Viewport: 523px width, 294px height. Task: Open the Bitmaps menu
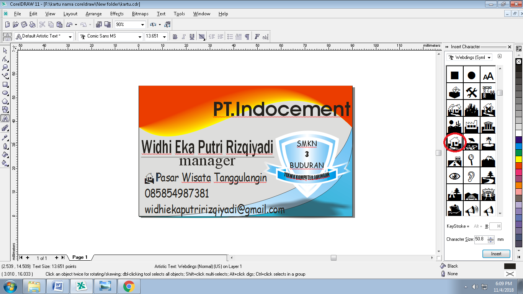pyautogui.click(x=140, y=13)
